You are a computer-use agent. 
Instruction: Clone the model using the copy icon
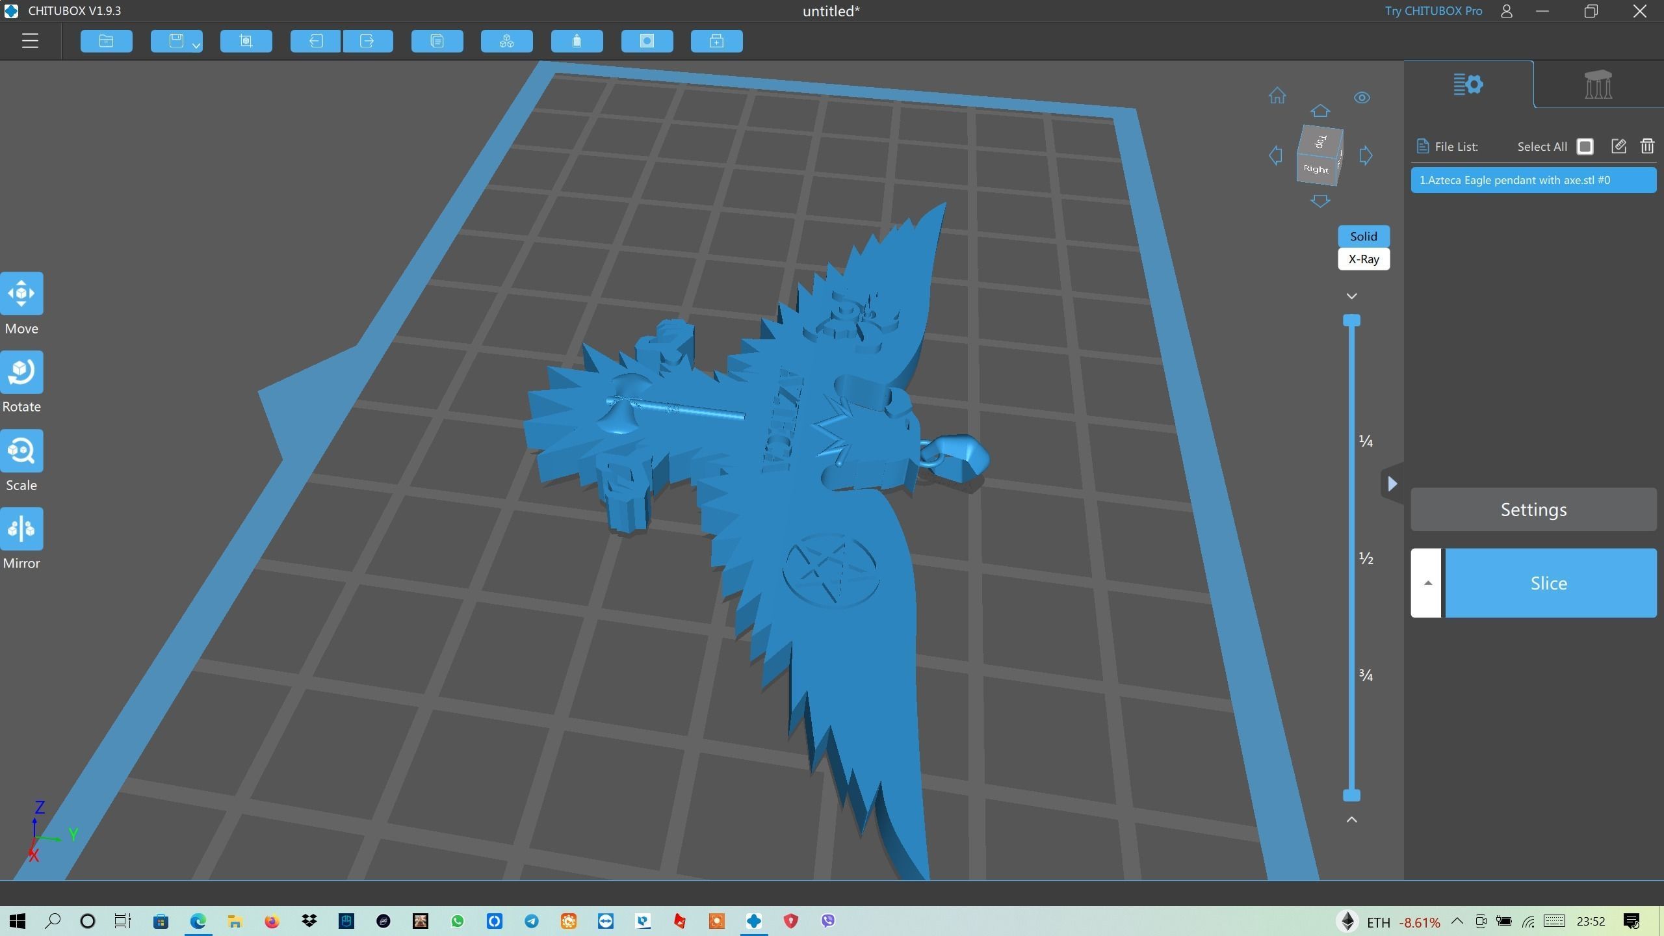pos(437,41)
